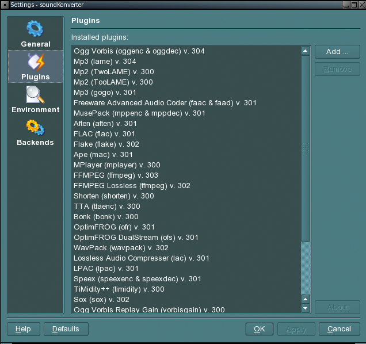Open the Environment magnifier icon
The image size is (366, 344).
pyautogui.click(x=35, y=94)
